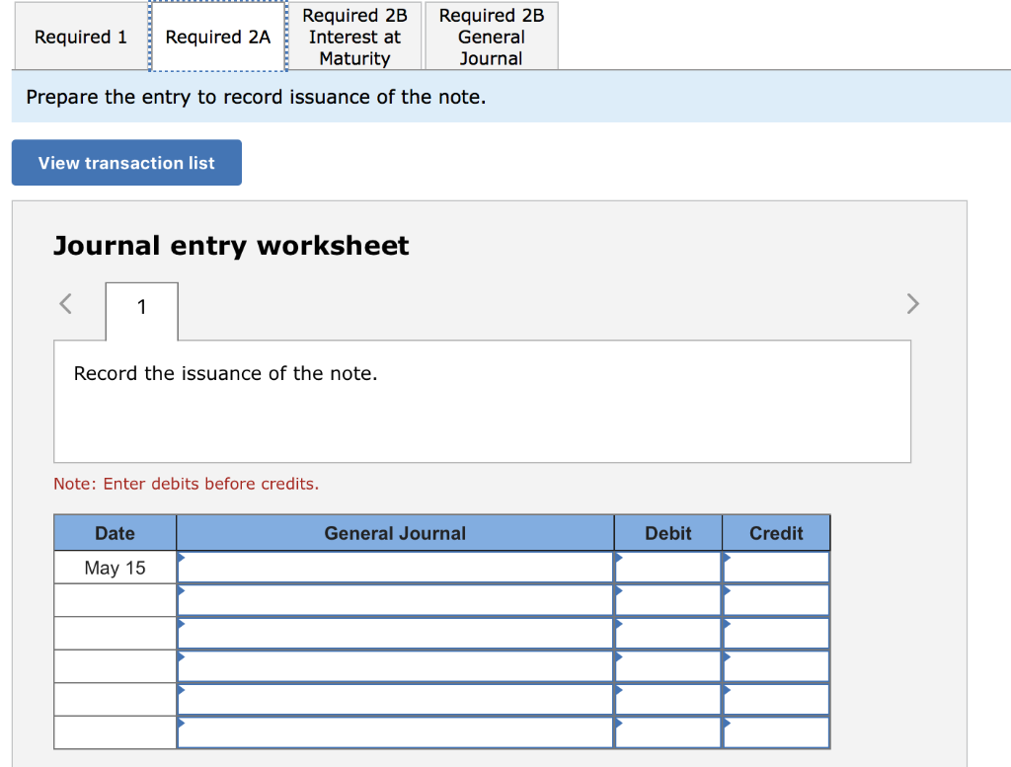Click 'Journal entry worksheet' heading

pos(231,246)
